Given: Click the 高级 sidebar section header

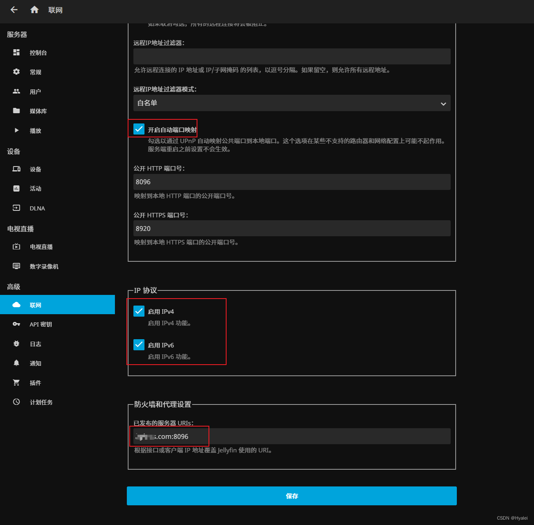Looking at the screenshot, I should click(x=14, y=287).
